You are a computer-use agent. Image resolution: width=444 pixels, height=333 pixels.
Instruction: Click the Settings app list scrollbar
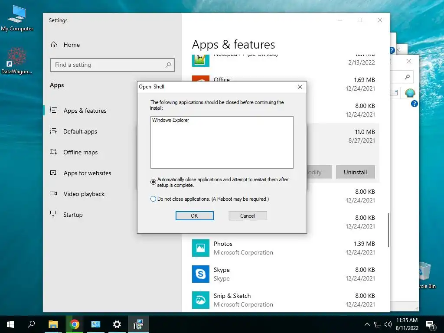click(x=388, y=230)
